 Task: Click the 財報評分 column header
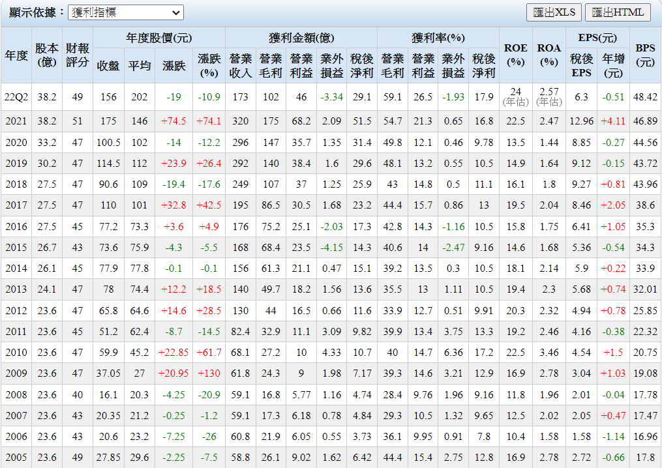click(x=78, y=55)
